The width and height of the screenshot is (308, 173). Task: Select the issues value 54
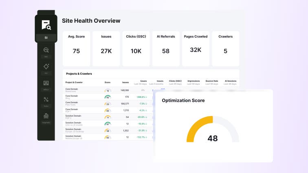pyautogui.click(x=127, y=117)
